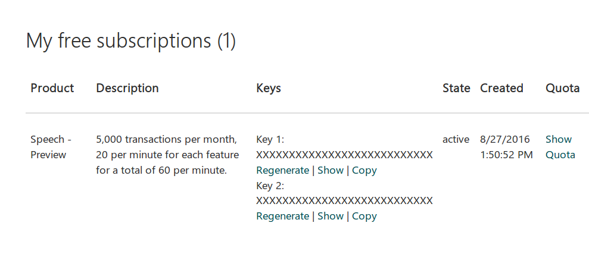Screen dimensions: 589x254
Task: Click the My free subscriptions heading
Action: 130,40
